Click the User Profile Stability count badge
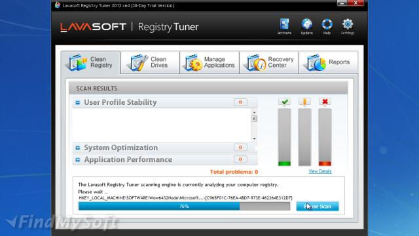419x236 pixels. [x=240, y=102]
